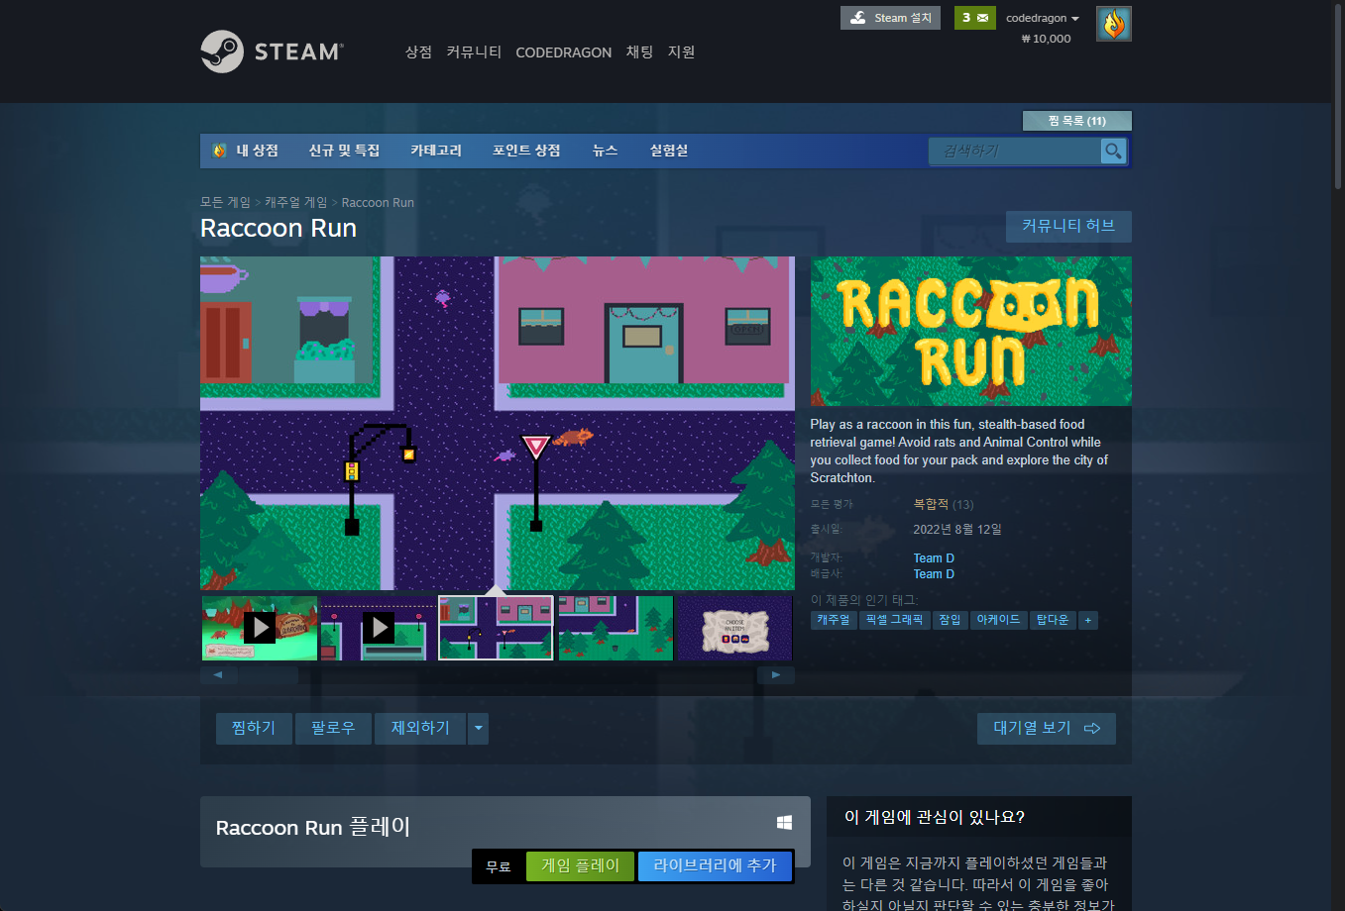Click the ₩ 10,000 wallet balance
The image size is (1345, 911).
click(x=1046, y=39)
